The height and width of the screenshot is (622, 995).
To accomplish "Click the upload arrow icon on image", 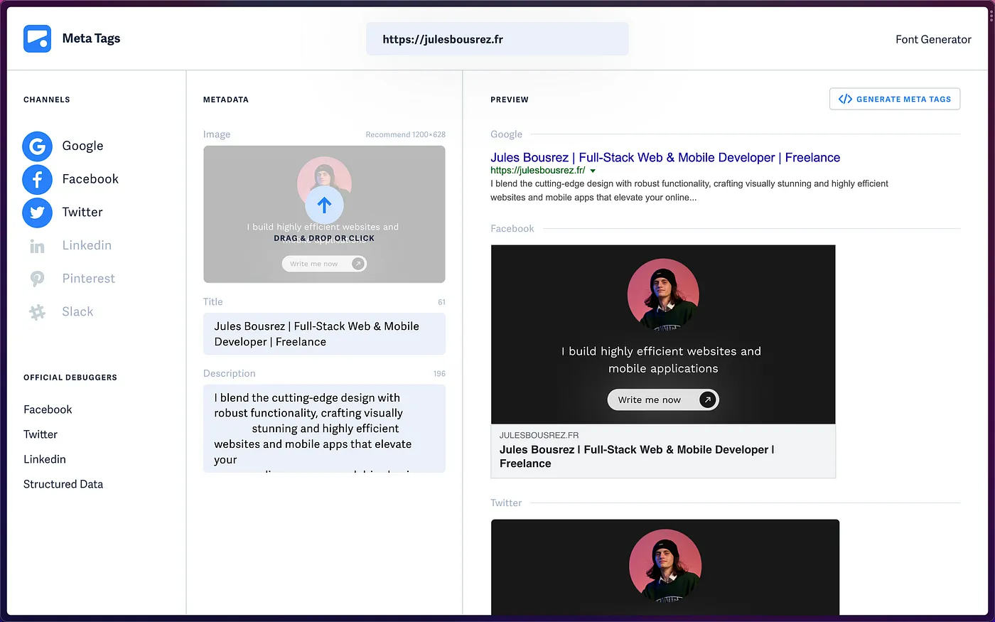I will (x=324, y=205).
